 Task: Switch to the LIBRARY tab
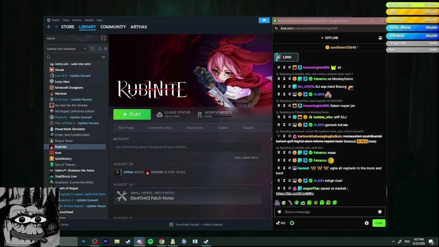click(87, 27)
